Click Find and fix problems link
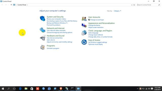The height and width of the screenshot is (91, 162). coord(53,25)
